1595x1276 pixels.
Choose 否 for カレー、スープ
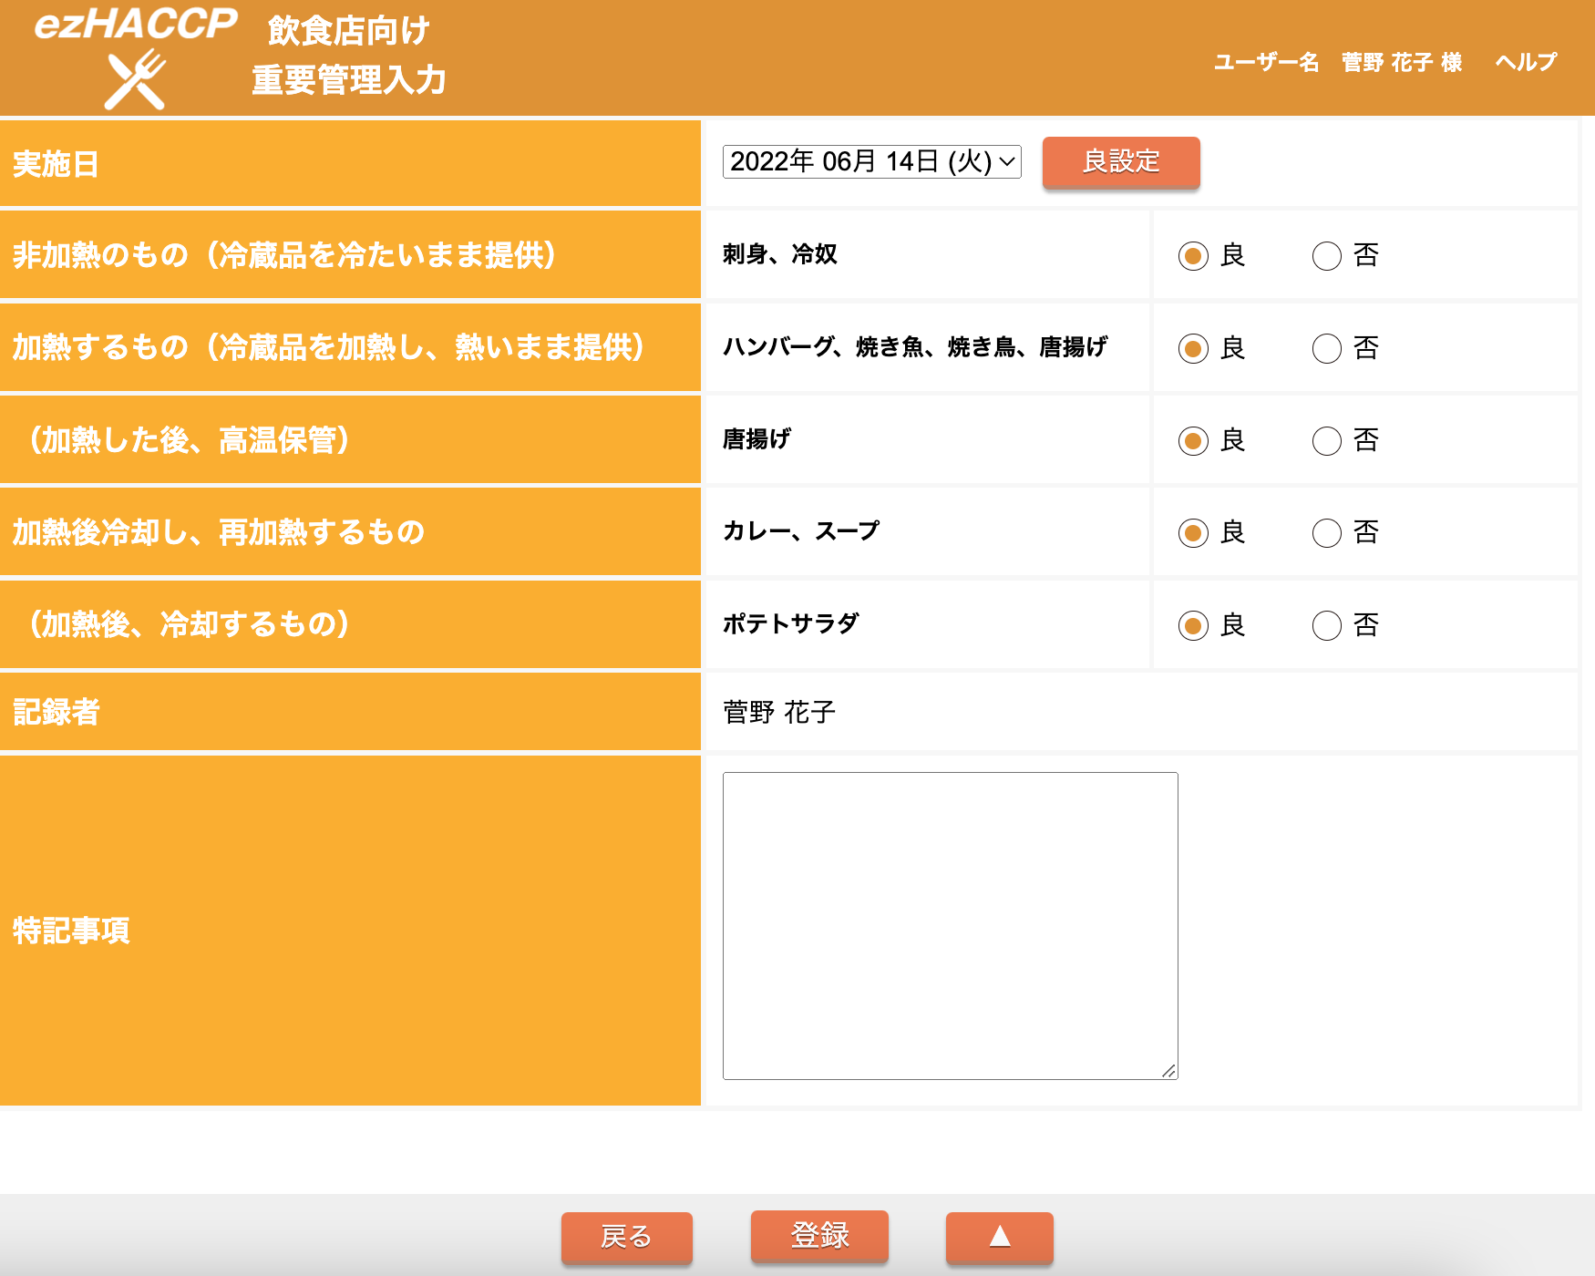1326,533
